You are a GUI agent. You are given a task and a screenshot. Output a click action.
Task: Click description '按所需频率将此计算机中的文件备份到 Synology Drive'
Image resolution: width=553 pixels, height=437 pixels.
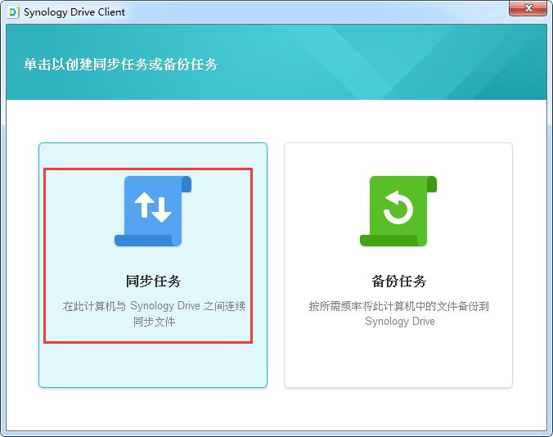click(399, 313)
